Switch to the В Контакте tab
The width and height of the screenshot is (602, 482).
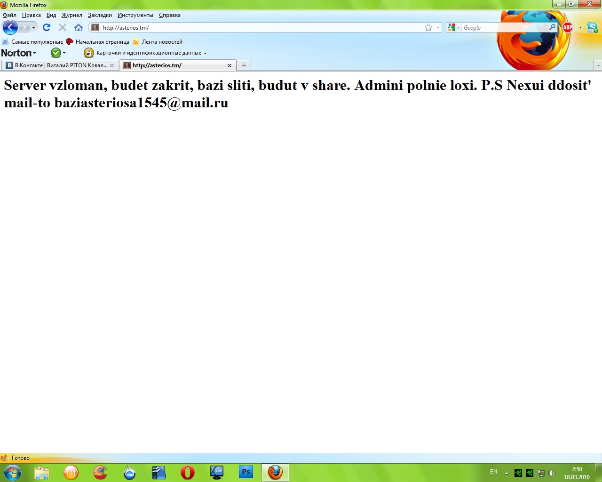tap(59, 65)
